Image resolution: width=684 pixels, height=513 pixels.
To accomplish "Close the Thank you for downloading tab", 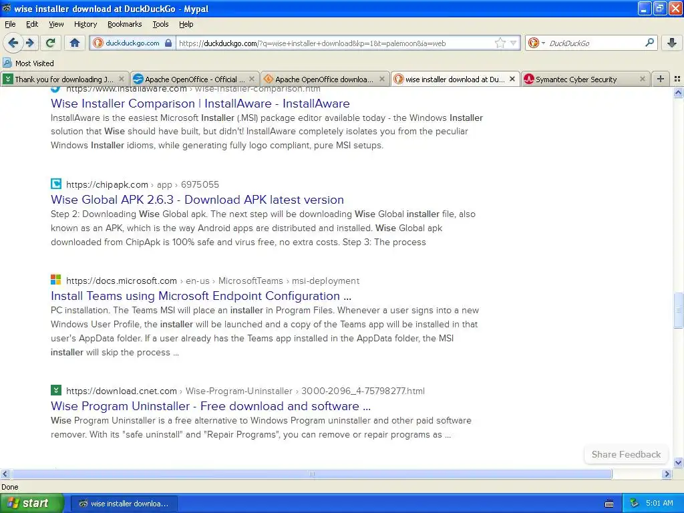I will tap(122, 79).
